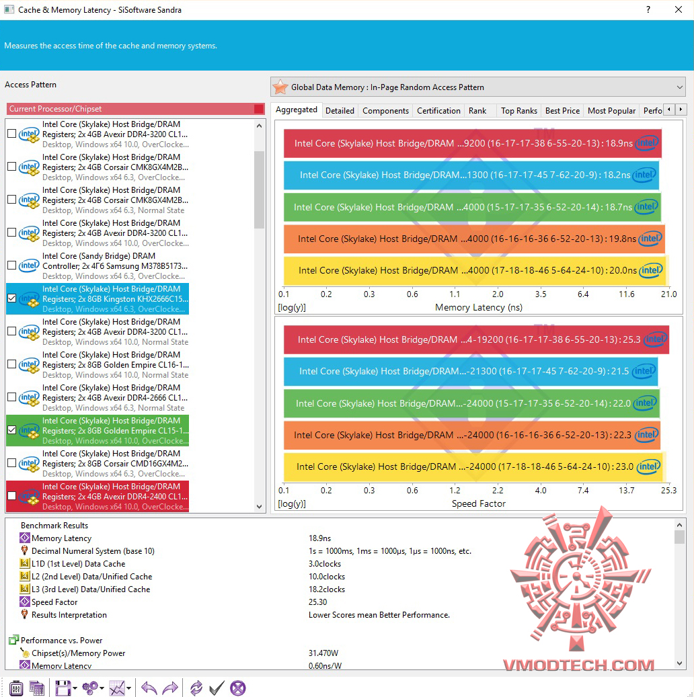The image size is (694, 697).
Task: Click the back arrow toolbar icon
Action: (149, 688)
